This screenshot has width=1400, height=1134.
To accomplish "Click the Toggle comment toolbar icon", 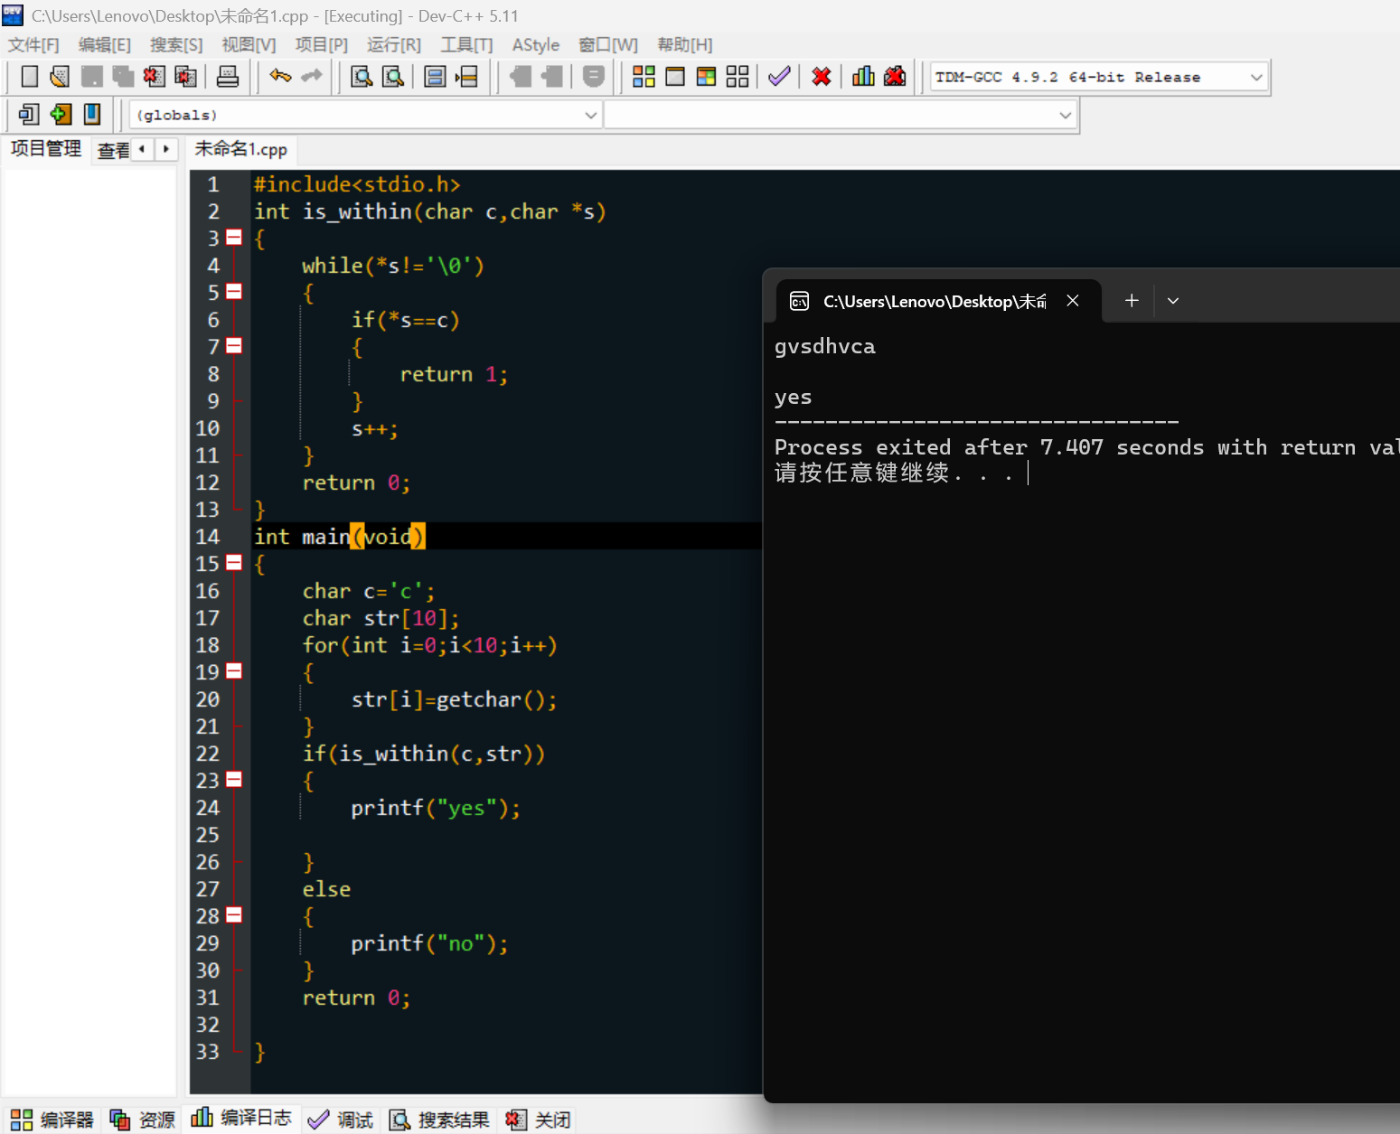I will pyautogui.click(x=594, y=77).
